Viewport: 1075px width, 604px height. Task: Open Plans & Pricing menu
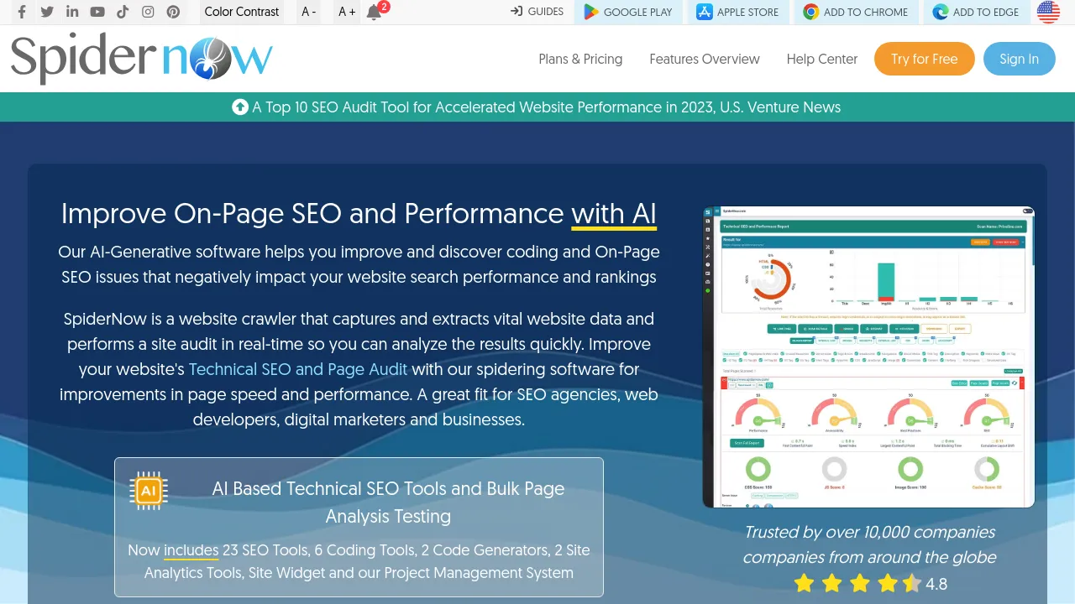click(x=580, y=59)
